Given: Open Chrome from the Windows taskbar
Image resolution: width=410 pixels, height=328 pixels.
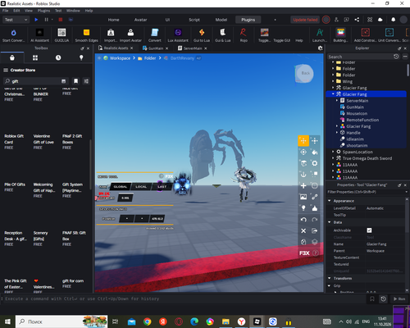Looking at the screenshot, I should coord(147,321).
